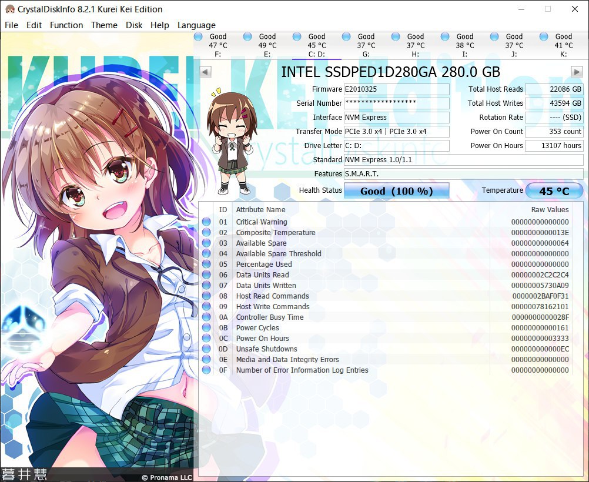This screenshot has width=589, height=482.
Task: Select disk E: tab at 49 °C
Action: (267, 45)
